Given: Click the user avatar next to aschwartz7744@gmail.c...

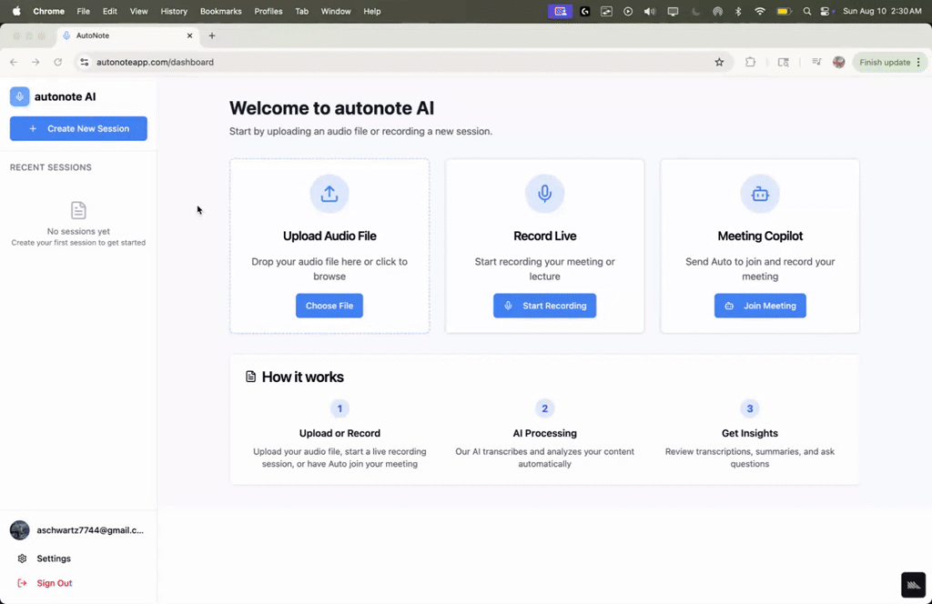Looking at the screenshot, I should click(x=19, y=529).
